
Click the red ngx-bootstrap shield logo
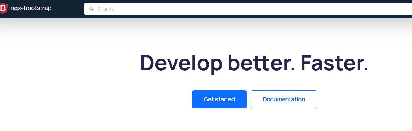coord(3,8)
